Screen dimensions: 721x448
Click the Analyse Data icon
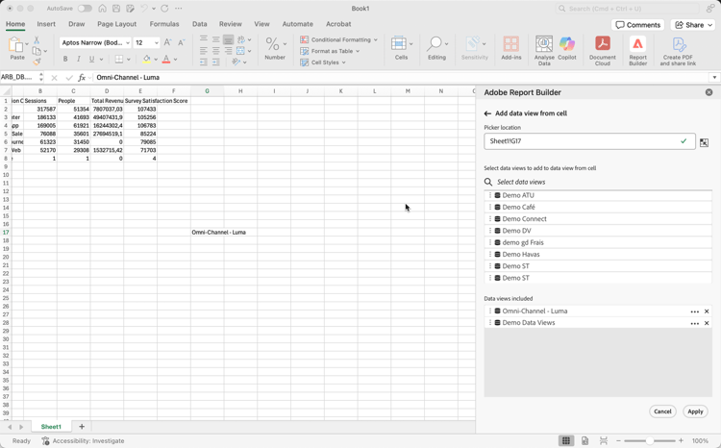tap(544, 51)
